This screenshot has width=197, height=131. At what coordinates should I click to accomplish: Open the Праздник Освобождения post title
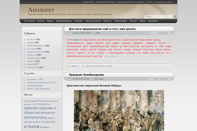tap(86, 75)
